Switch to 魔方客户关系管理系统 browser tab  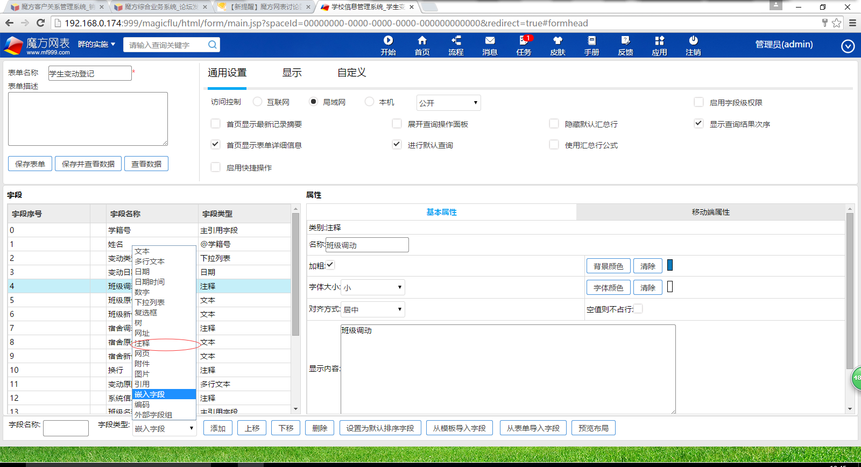[x=56, y=7]
